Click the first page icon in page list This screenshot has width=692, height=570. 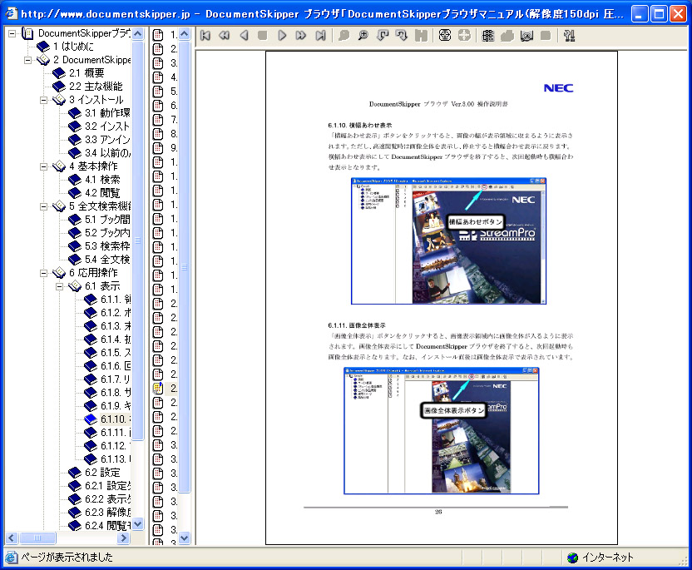tap(158, 34)
